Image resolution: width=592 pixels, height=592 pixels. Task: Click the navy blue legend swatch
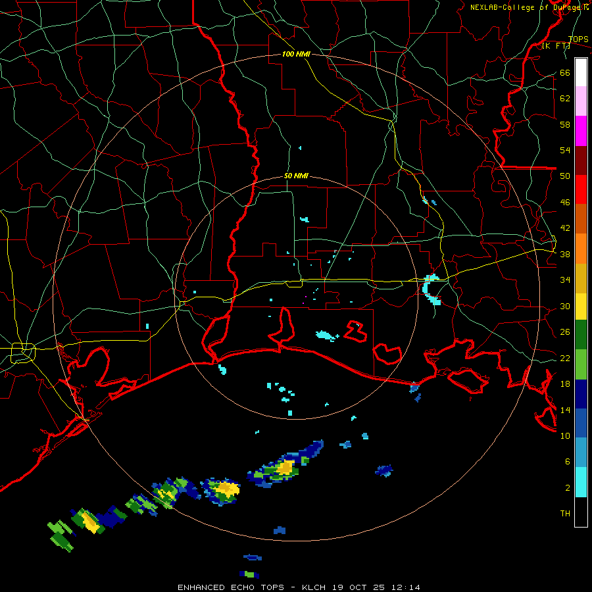tap(581, 394)
